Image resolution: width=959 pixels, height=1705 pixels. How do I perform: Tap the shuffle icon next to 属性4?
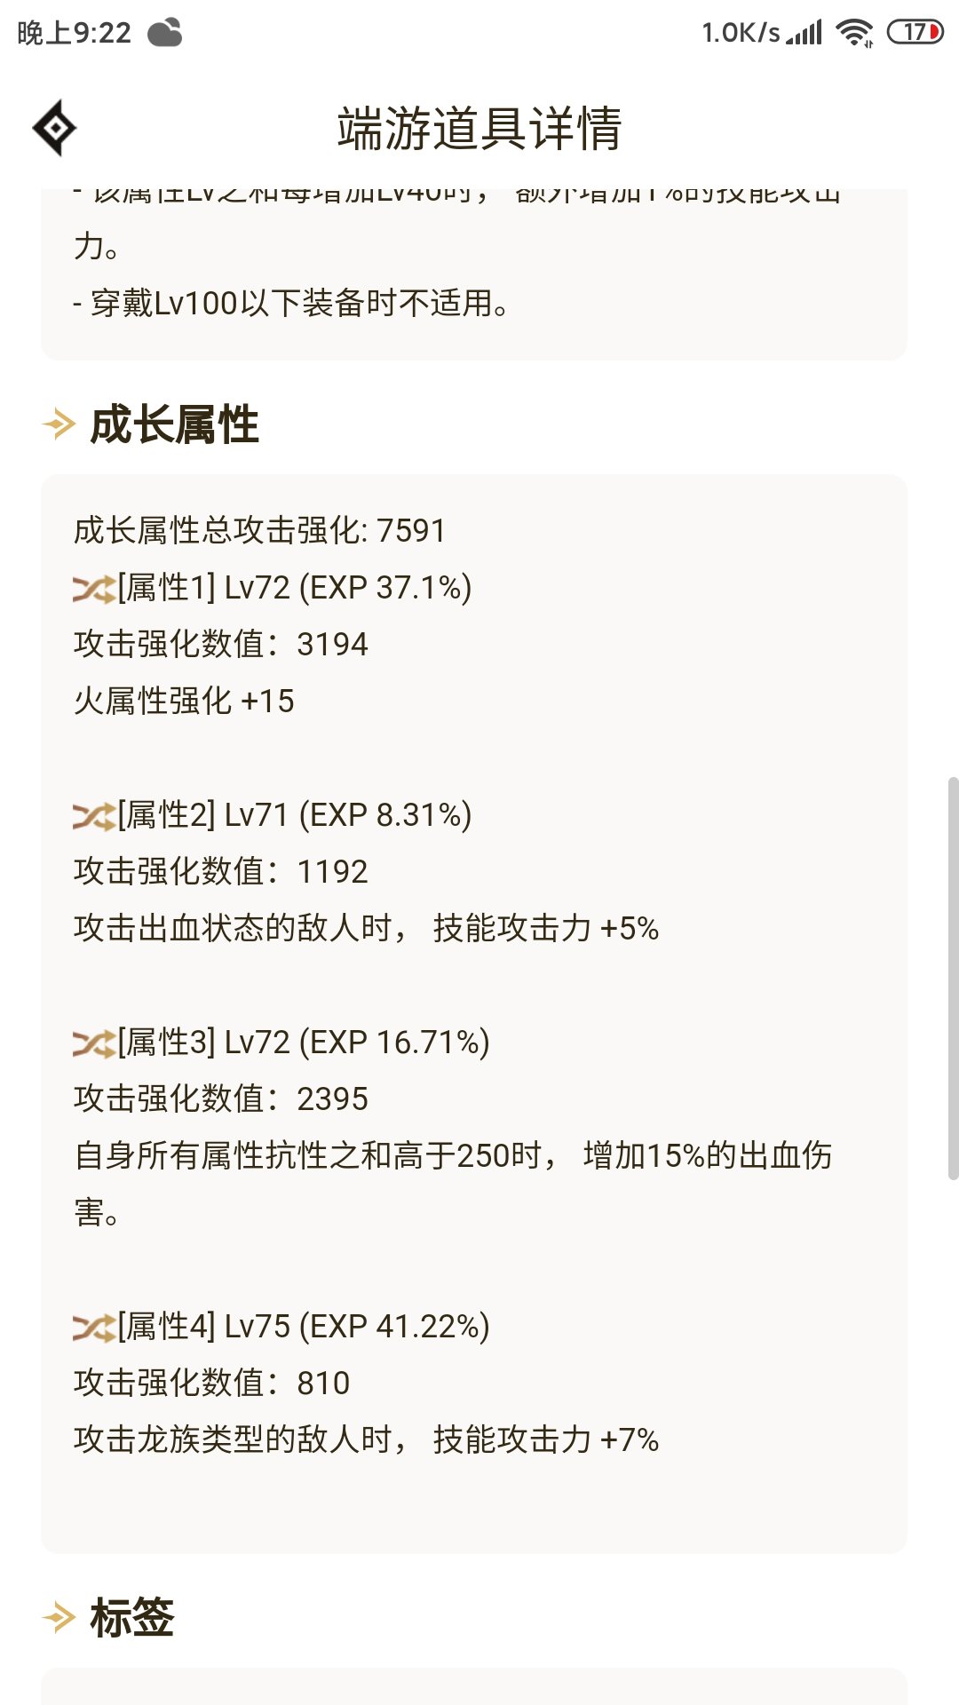[x=94, y=1328]
